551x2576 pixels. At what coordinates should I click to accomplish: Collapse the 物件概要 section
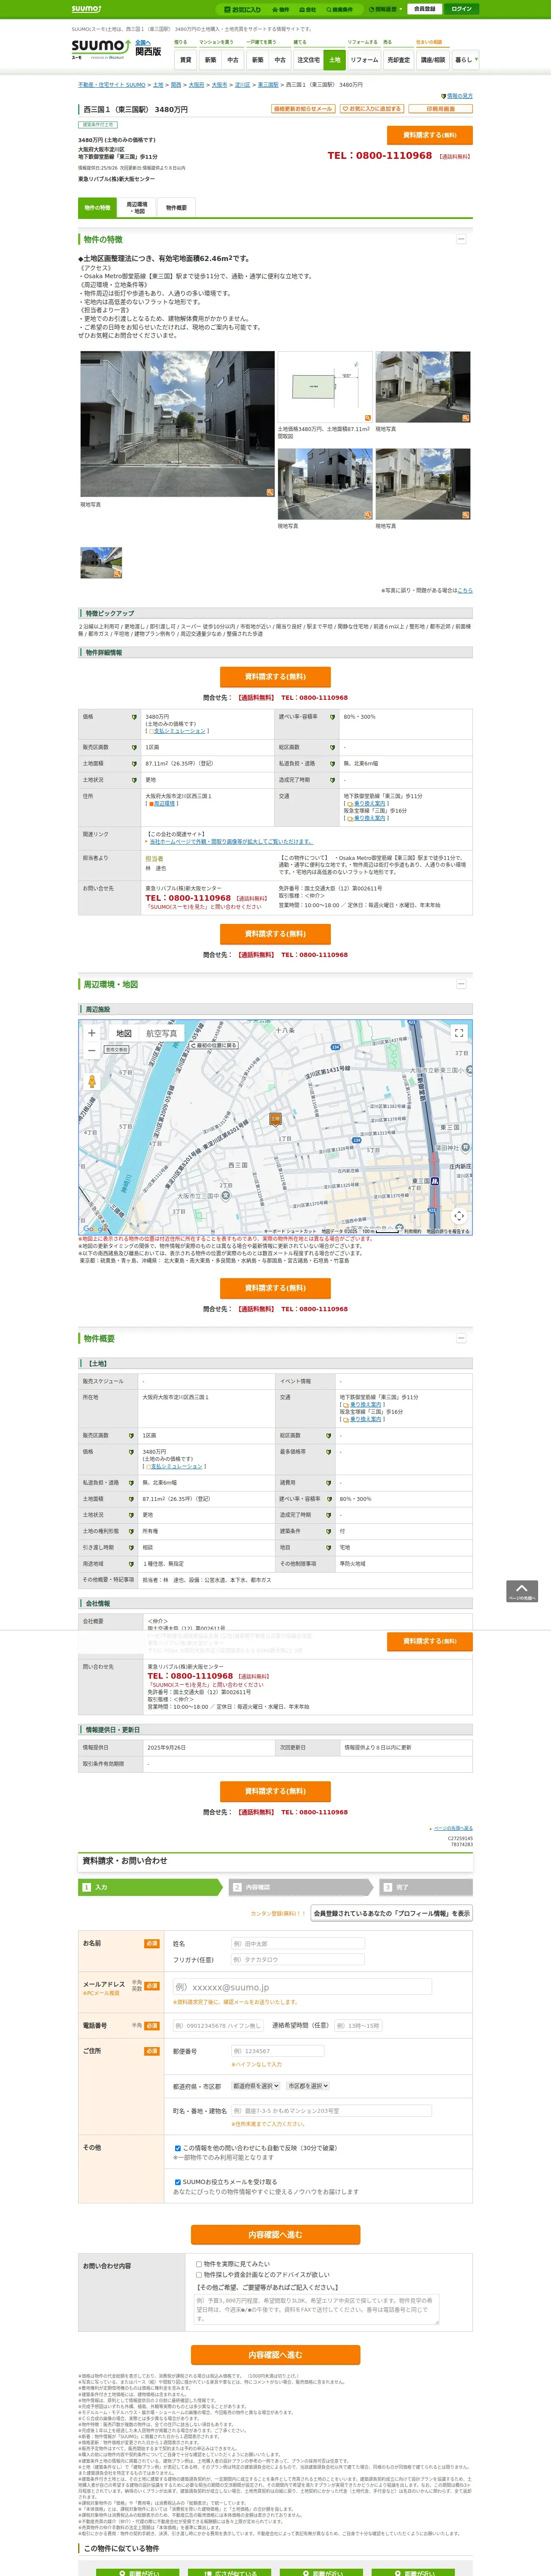[461, 1338]
